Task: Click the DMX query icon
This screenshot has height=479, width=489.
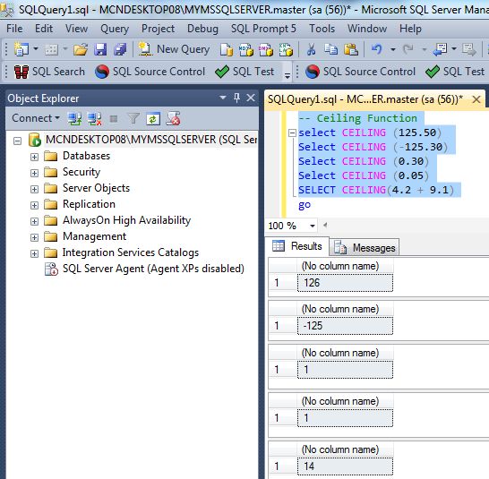Action: (x=266, y=49)
